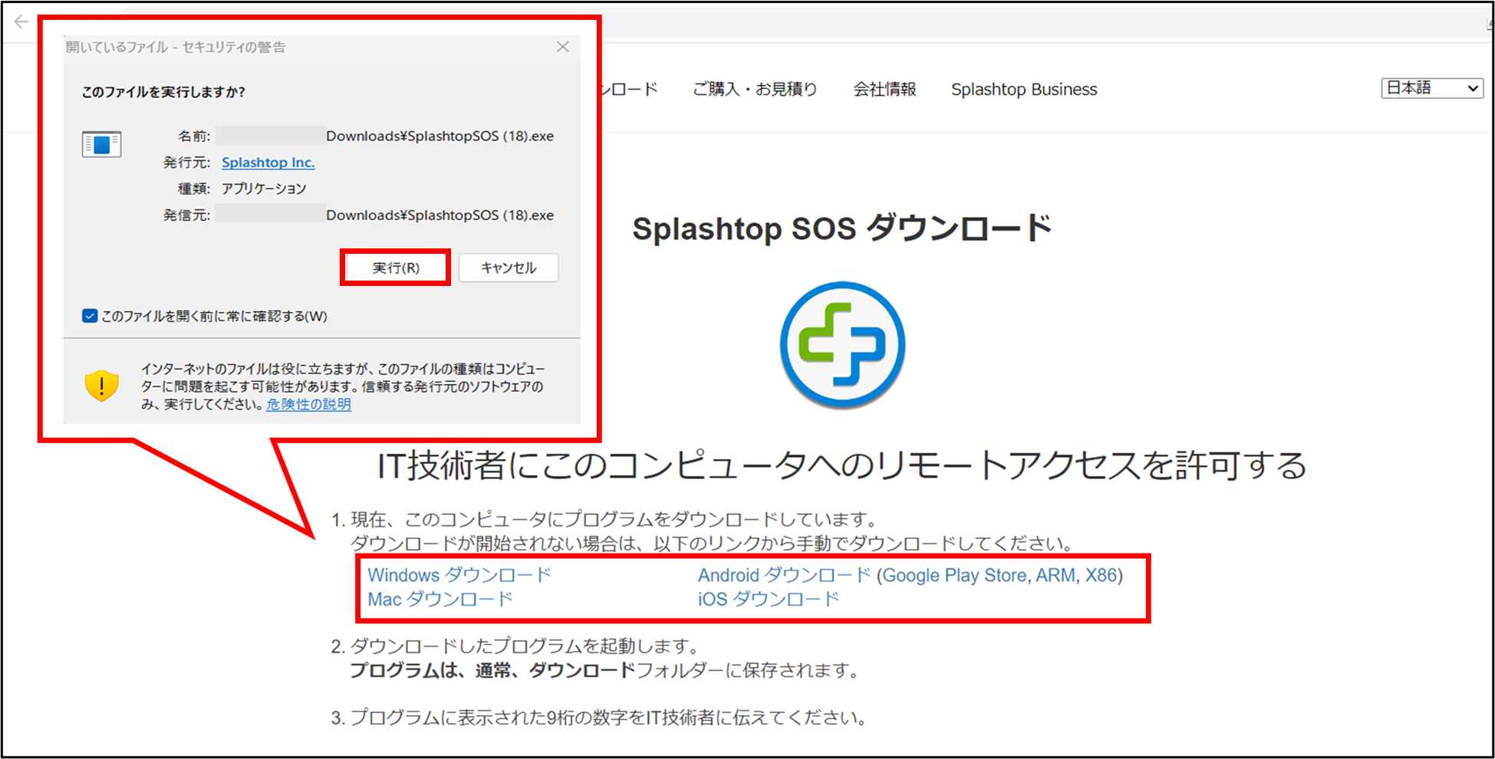Click 発信元 file path SplashtopSOS (18).exe

pyautogui.click(x=440, y=215)
